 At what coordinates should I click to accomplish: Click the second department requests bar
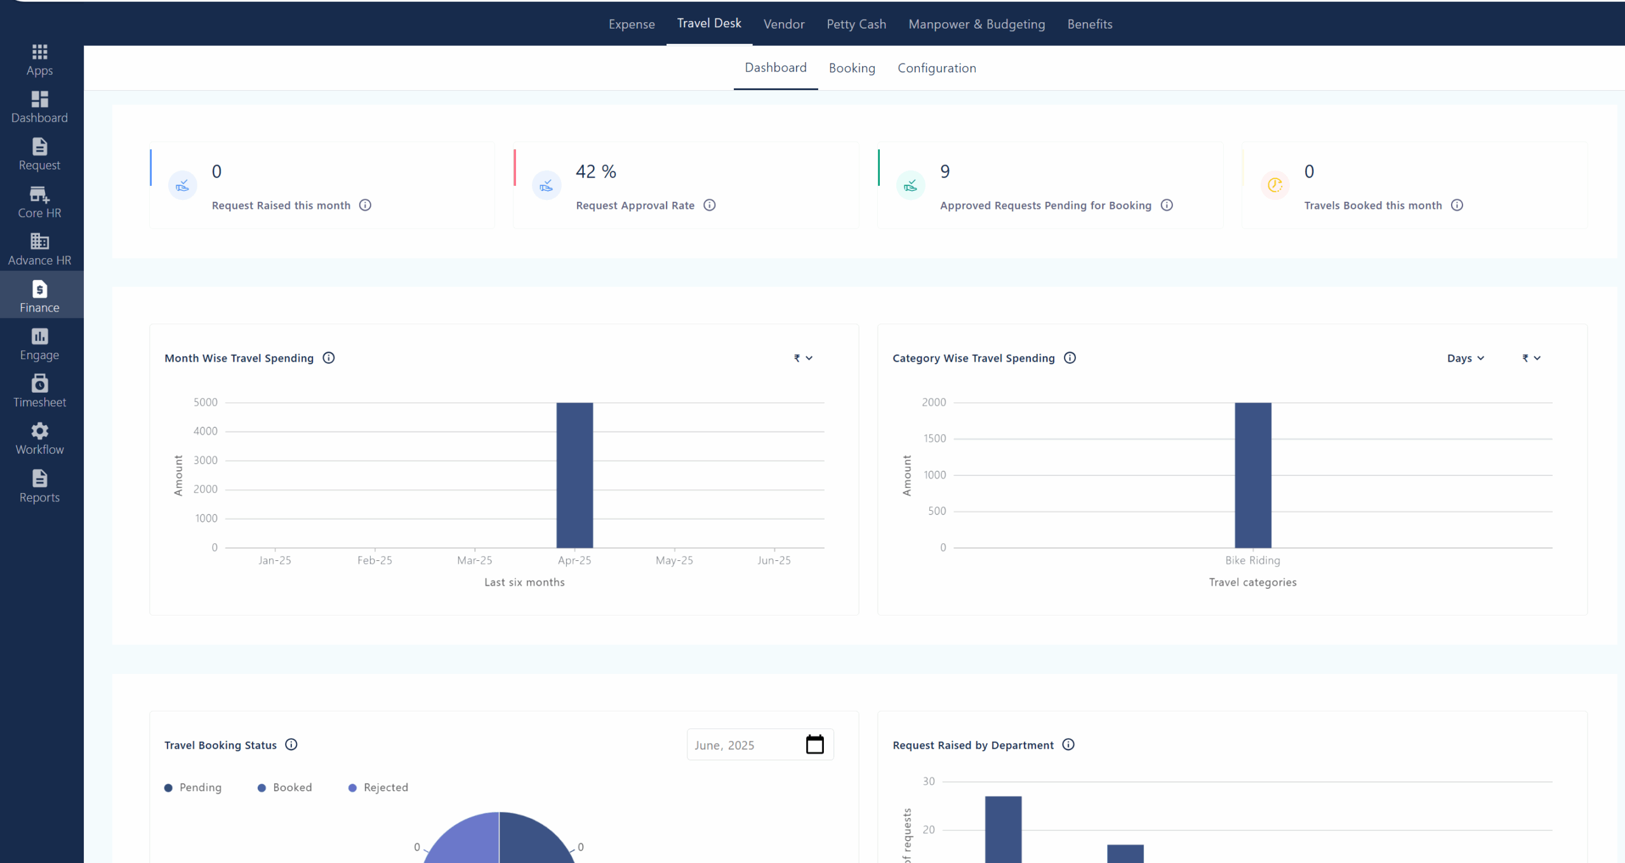point(1125,853)
